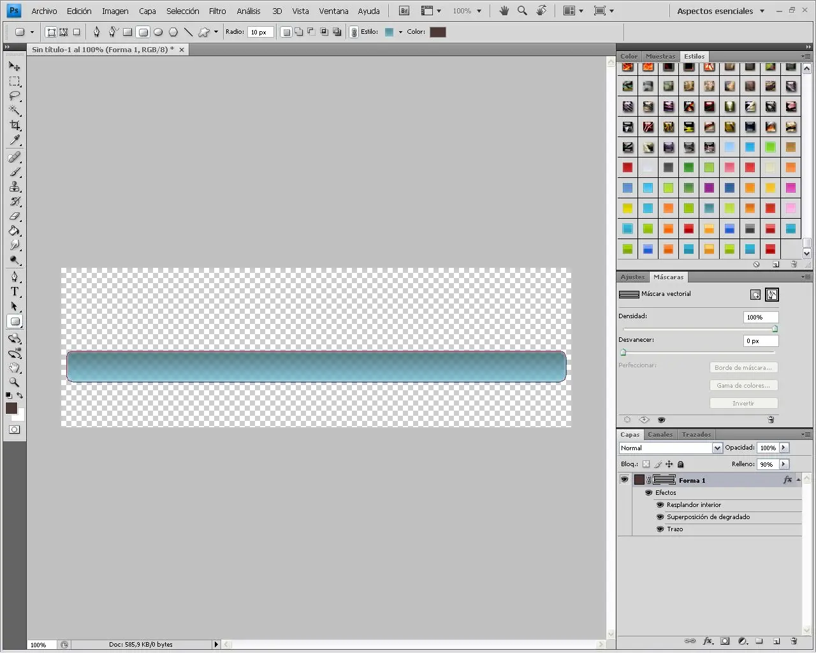Hide Superposición de degradado effect

(x=660, y=517)
